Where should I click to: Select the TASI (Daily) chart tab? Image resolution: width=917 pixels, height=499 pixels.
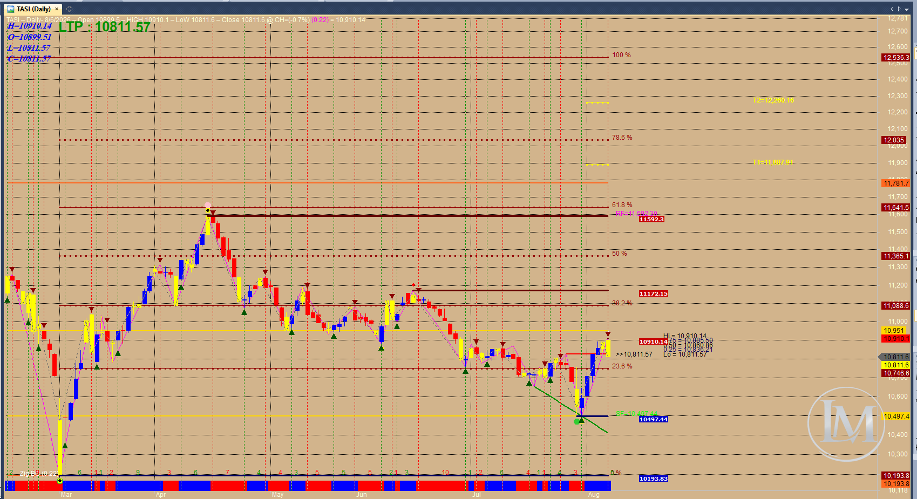[x=33, y=9]
